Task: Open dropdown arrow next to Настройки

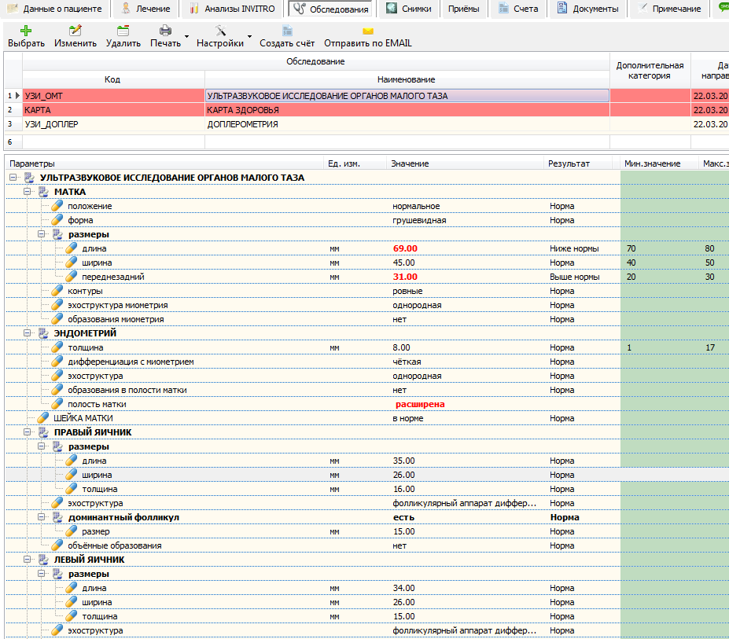Action: (x=249, y=36)
